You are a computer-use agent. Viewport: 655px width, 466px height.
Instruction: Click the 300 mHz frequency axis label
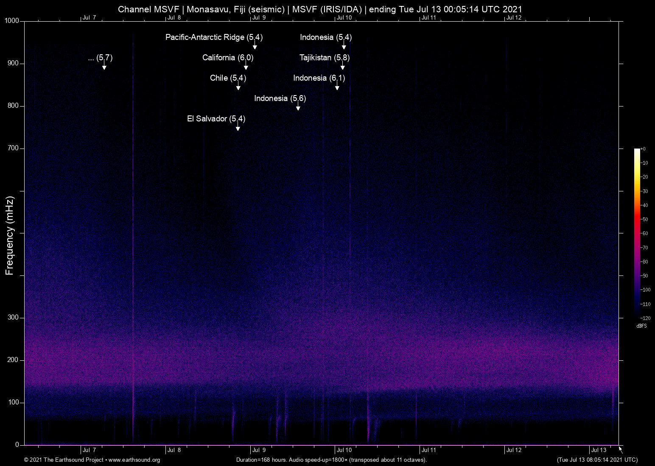[13, 317]
